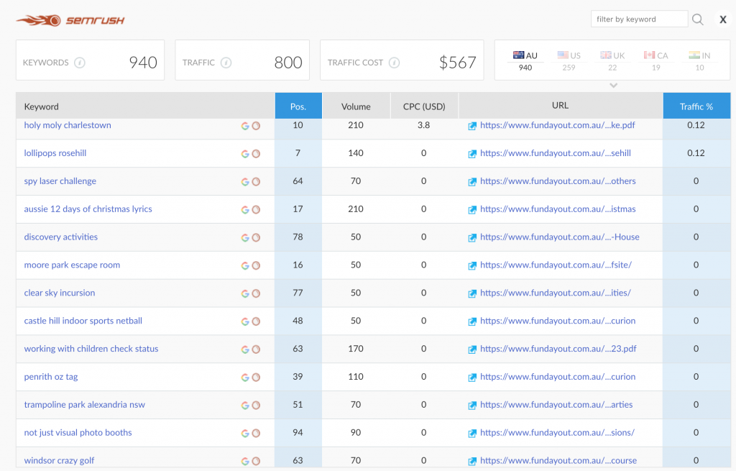Open keyword clear sky incursion
Screen dimensions: 736x471
59,293
